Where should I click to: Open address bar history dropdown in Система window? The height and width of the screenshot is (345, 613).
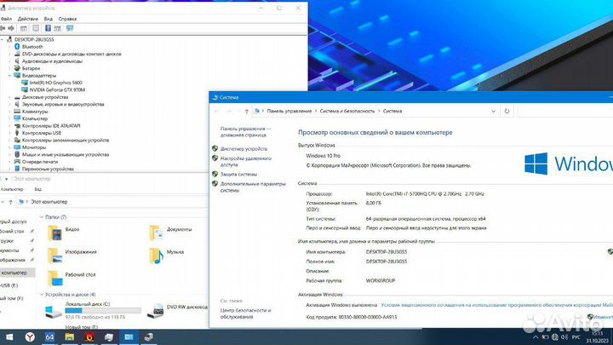click(493, 111)
